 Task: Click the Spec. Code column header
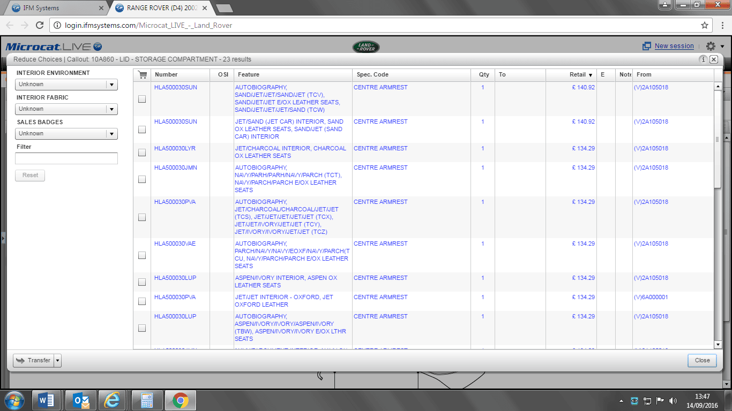pyautogui.click(x=412, y=75)
